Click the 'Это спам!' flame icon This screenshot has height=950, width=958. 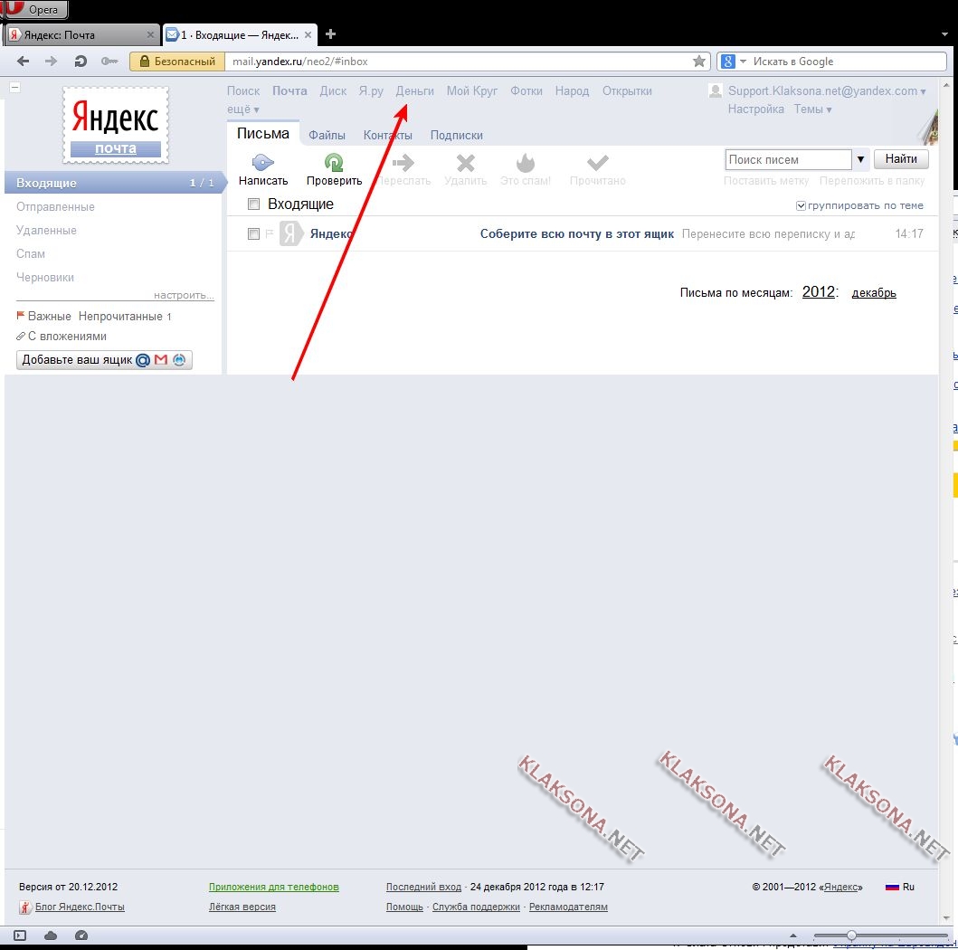click(526, 163)
